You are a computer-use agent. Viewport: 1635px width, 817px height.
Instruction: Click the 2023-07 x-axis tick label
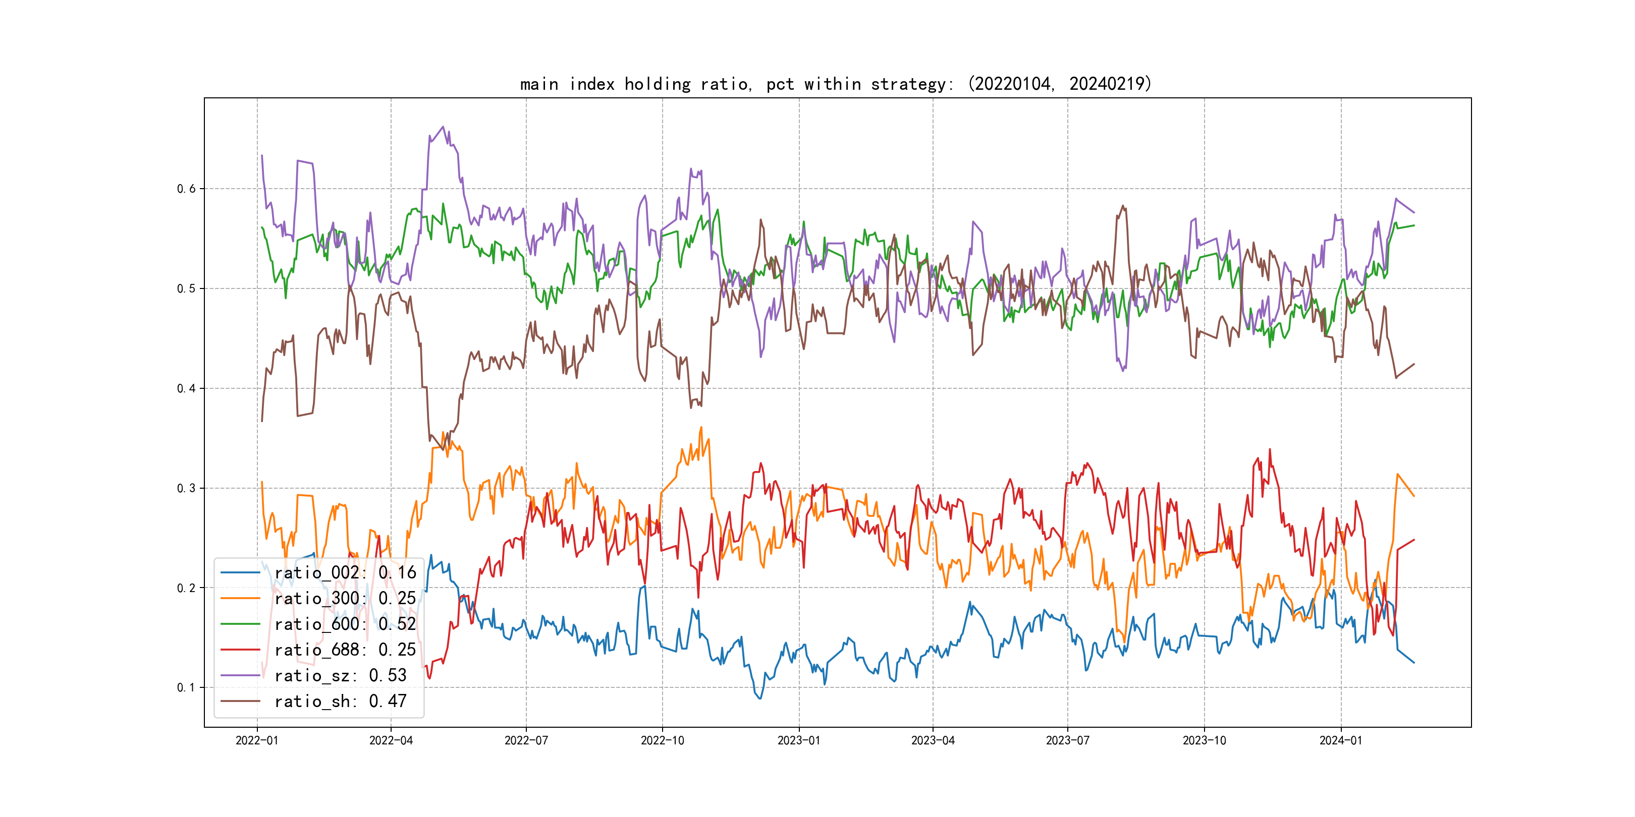coord(1068,740)
